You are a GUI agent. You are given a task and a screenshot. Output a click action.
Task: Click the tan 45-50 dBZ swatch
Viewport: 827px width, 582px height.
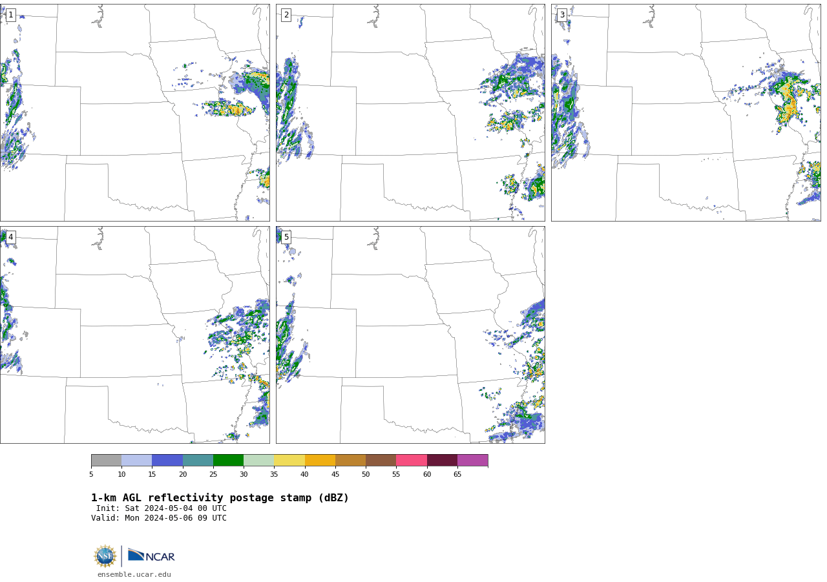[x=350, y=461]
